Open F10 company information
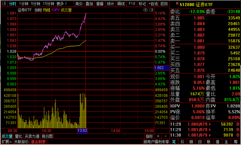 click(x=132, y=4)
